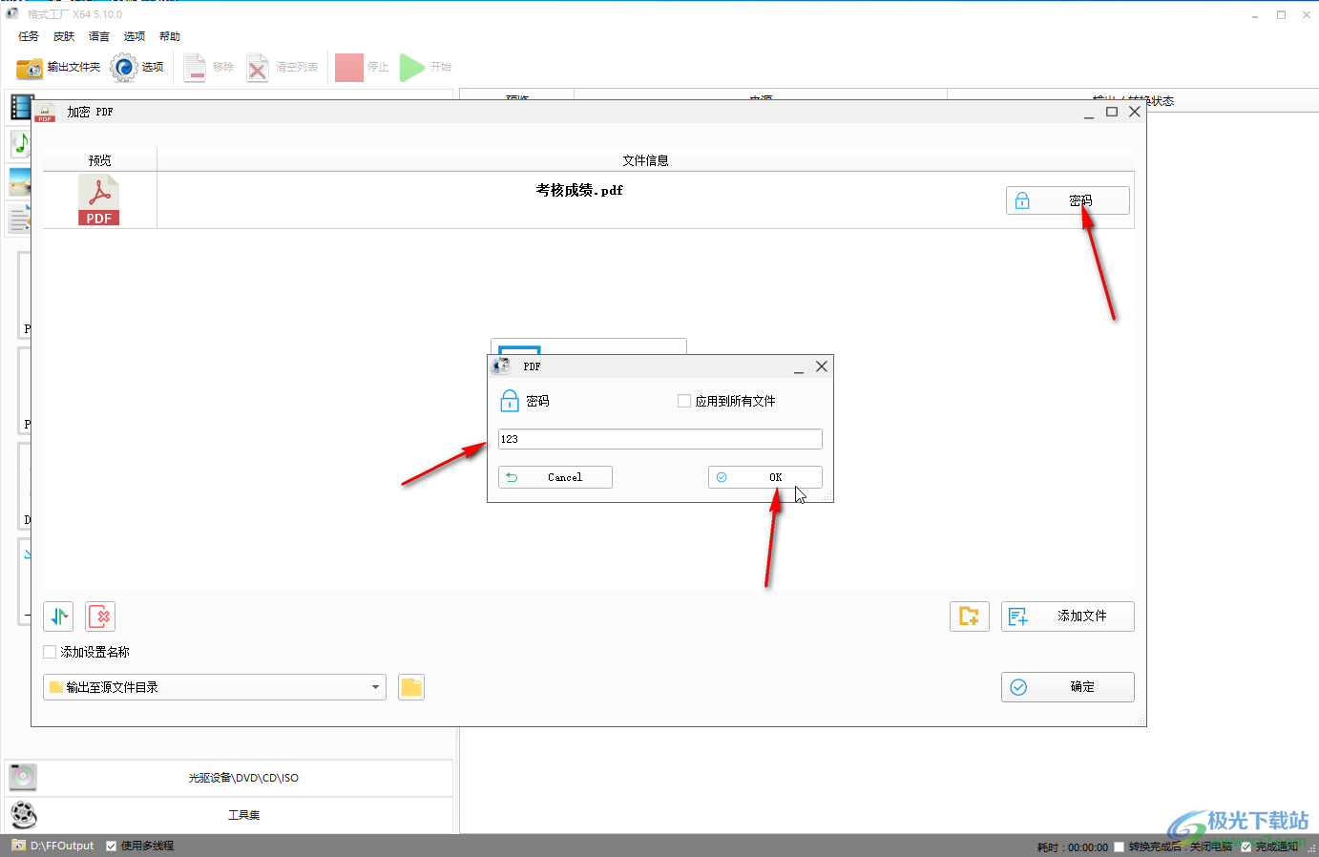Click 确定 in the 加密 PDF dialog
The height and width of the screenshot is (857, 1319).
point(1068,687)
